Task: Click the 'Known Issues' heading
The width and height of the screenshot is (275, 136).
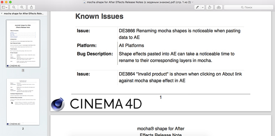Action: click(x=99, y=16)
